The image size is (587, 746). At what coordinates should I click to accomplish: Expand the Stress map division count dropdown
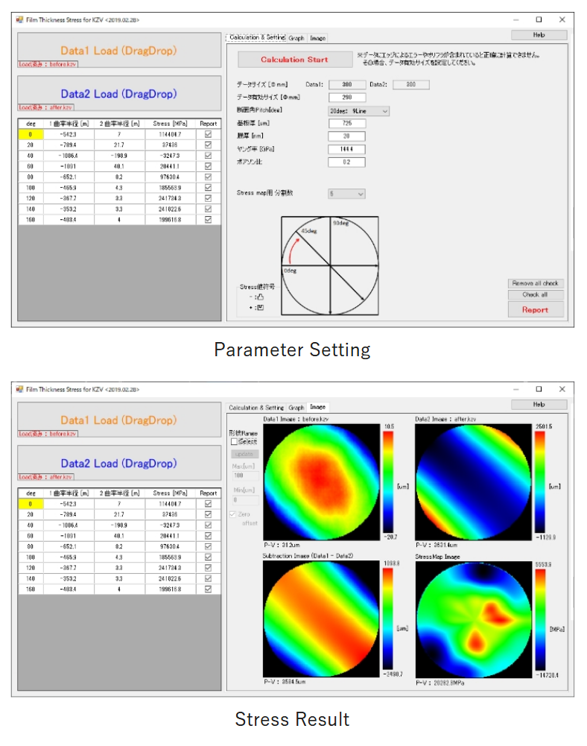[x=346, y=194]
